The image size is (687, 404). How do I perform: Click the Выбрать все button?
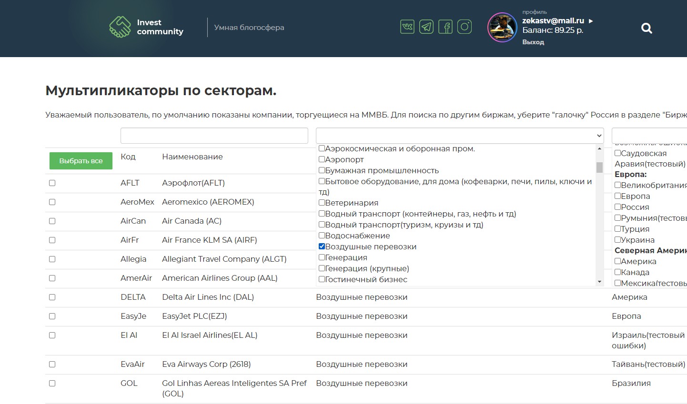point(81,161)
